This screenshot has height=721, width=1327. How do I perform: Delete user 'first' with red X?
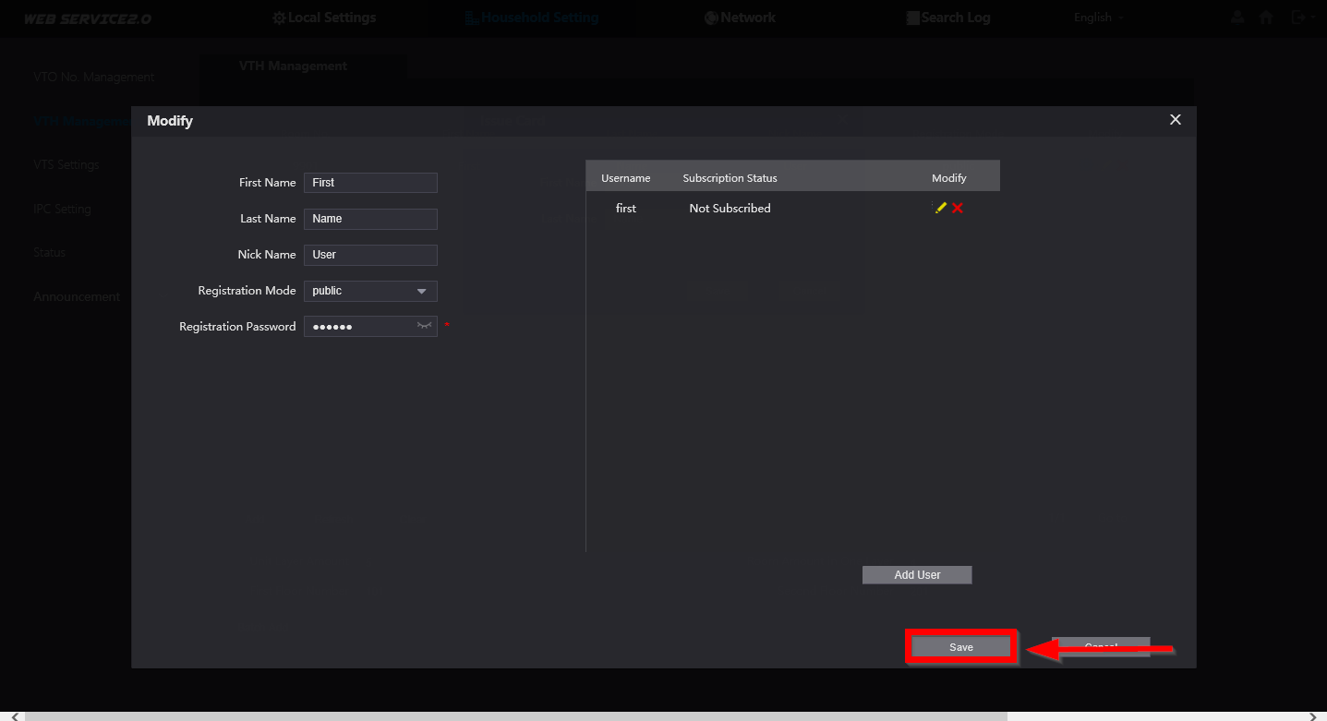click(x=958, y=208)
